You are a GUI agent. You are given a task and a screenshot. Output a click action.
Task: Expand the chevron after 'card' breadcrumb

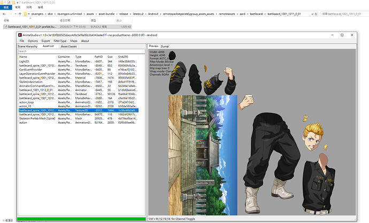248,14
